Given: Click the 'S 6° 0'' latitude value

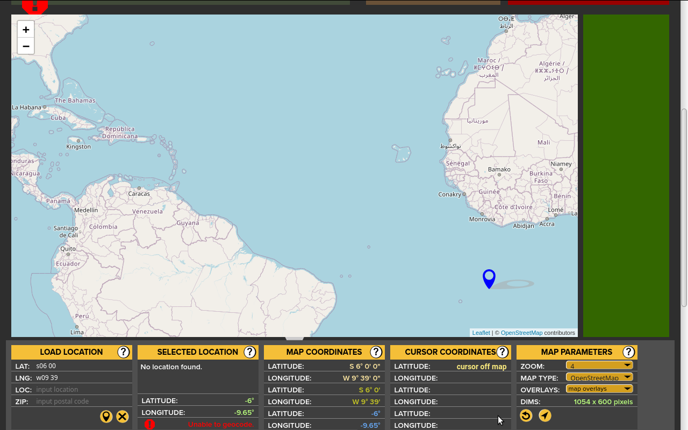Looking at the screenshot, I should (x=369, y=390).
